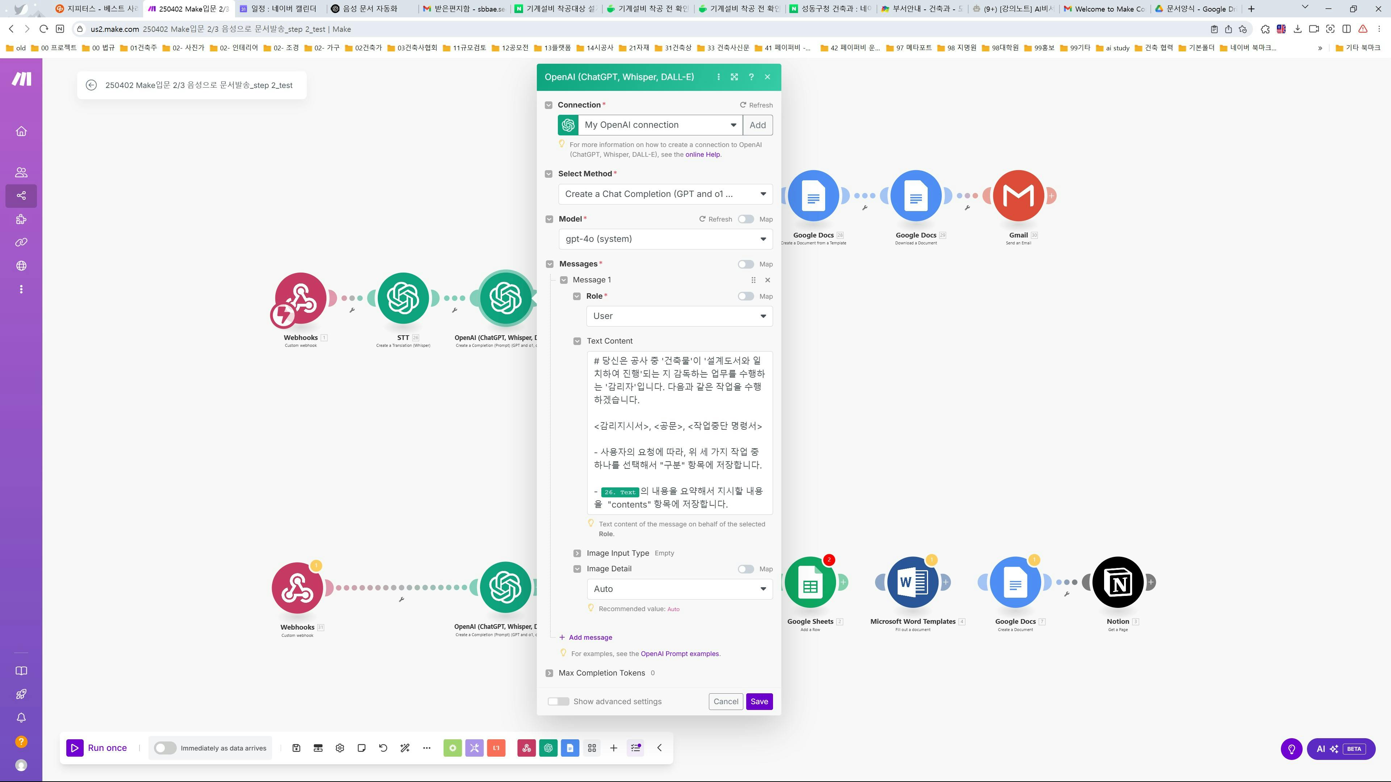Image resolution: width=1391 pixels, height=782 pixels.
Task: Expand the Max Completion Tokens section
Action: pyautogui.click(x=549, y=673)
